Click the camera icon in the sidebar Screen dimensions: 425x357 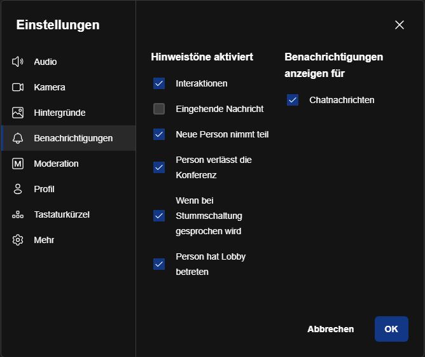pos(18,87)
